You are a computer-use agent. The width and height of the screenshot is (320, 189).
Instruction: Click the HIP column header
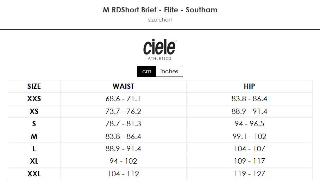point(249,86)
